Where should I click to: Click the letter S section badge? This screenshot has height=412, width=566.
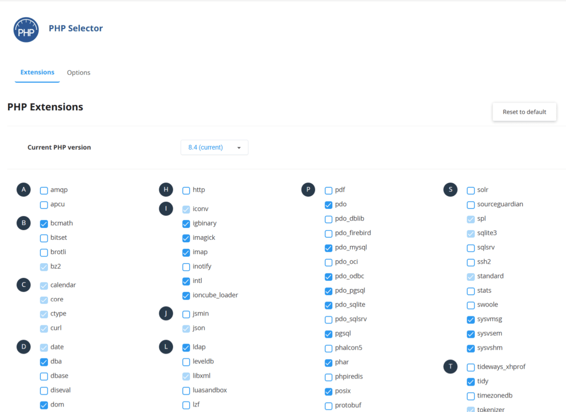coord(450,189)
